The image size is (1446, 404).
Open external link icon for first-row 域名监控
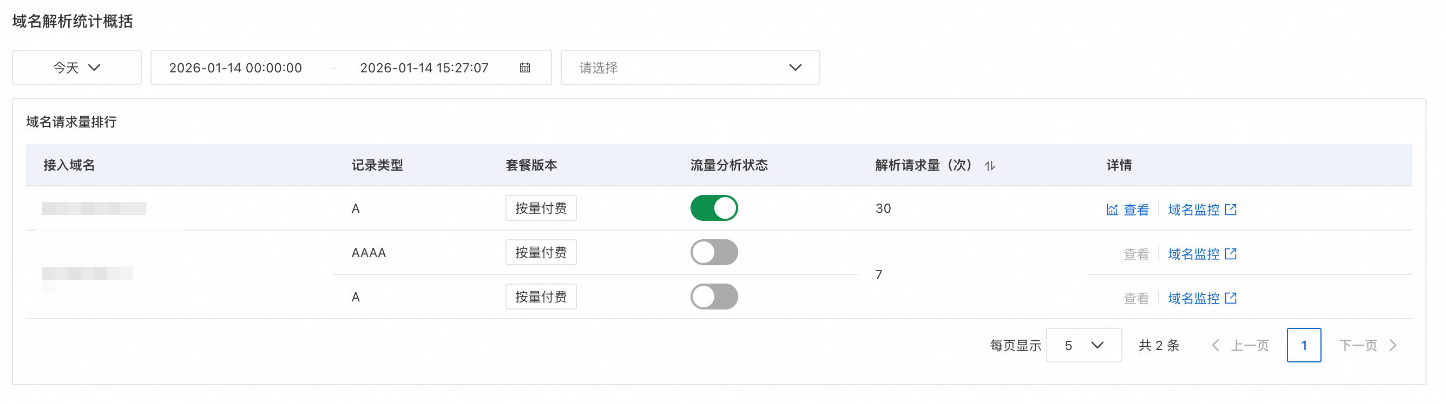1231,210
